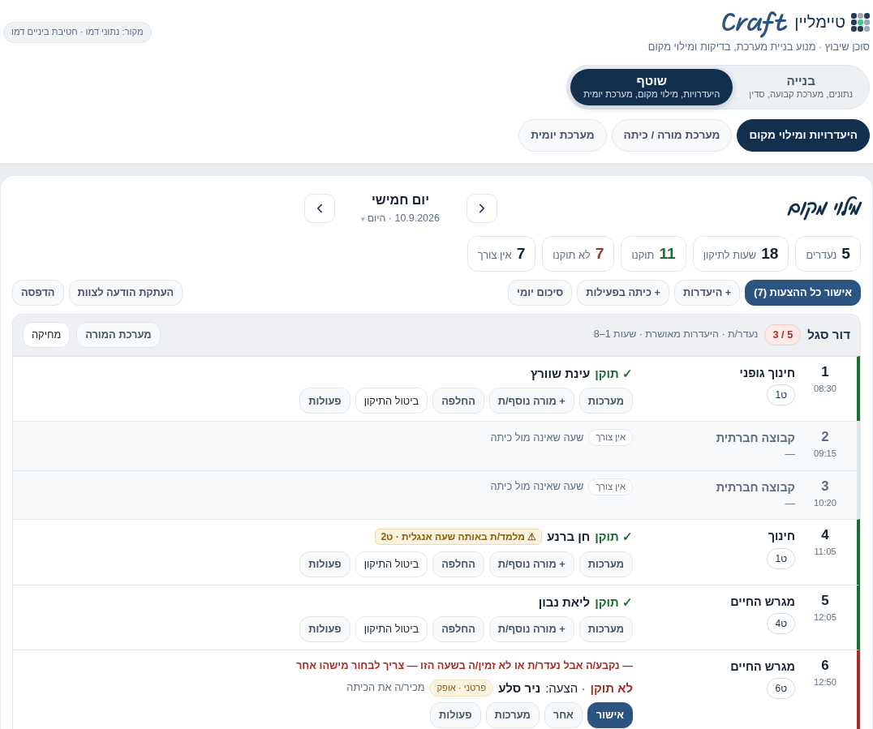Viewport: 873px width, 729px height.
Task: Approve the ניר סלע suggestion with אישור
Action: 609,715
